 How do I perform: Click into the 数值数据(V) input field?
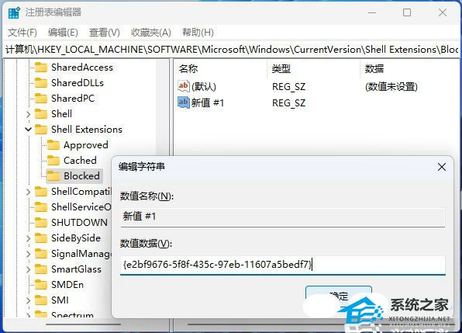coord(283,265)
